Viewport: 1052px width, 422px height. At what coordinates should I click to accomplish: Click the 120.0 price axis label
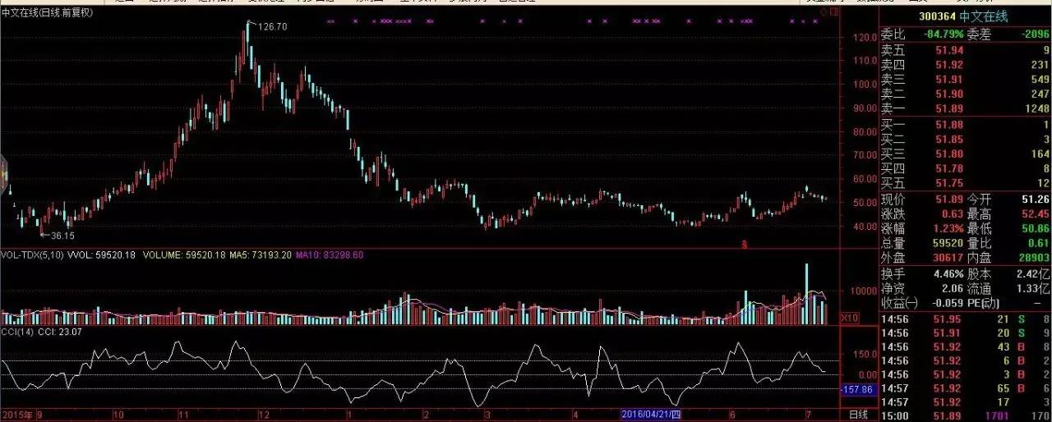point(864,37)
